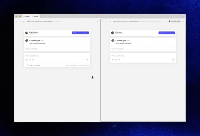The image size is (200, 136).
Task: Open a new browser tab
Action: click(42, 16)
